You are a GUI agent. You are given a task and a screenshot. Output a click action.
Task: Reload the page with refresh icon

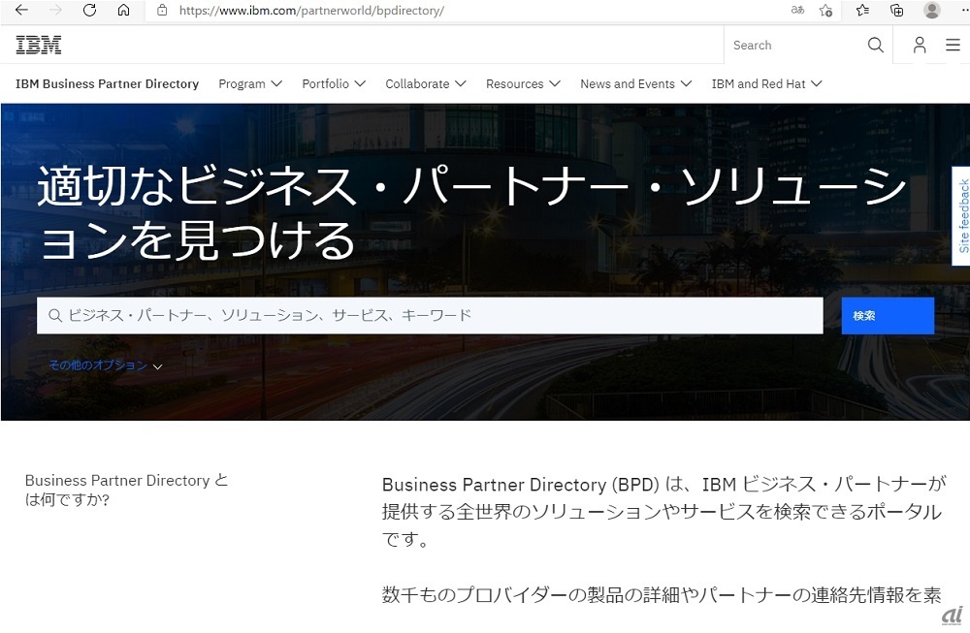click(x=89, y=10)
